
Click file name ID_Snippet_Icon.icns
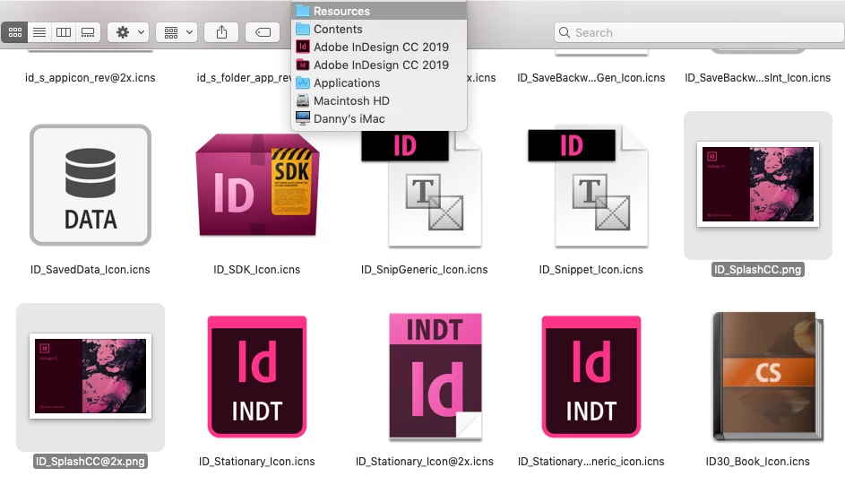click(x=591, y=270)
